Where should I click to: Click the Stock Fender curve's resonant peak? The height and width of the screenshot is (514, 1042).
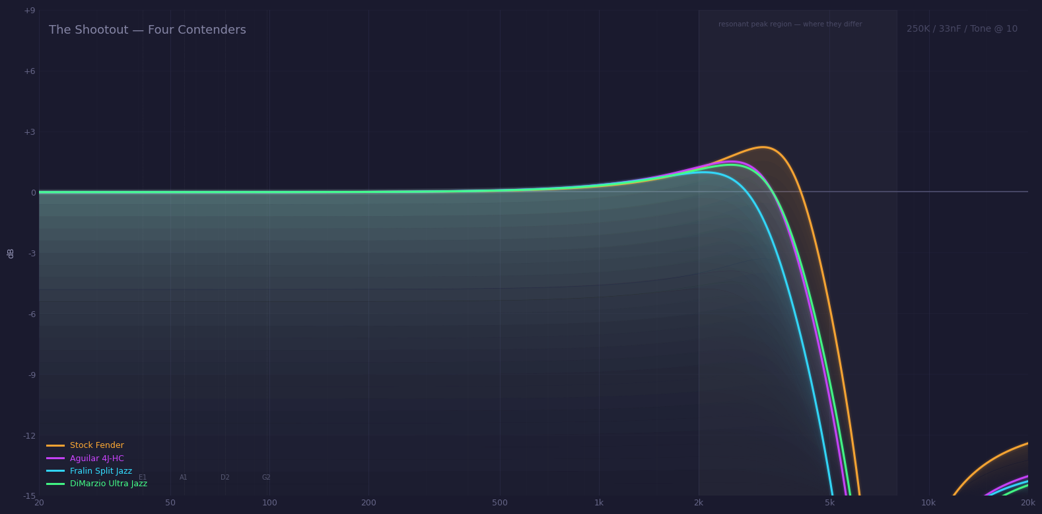click(763, 147)
